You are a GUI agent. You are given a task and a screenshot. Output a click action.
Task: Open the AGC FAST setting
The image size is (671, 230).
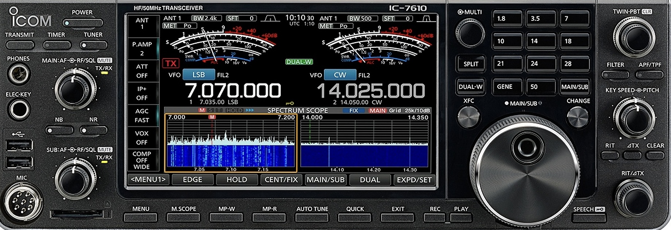coord(142,115)
